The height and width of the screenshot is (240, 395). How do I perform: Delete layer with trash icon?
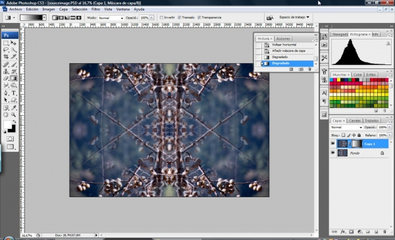[384, 231]
